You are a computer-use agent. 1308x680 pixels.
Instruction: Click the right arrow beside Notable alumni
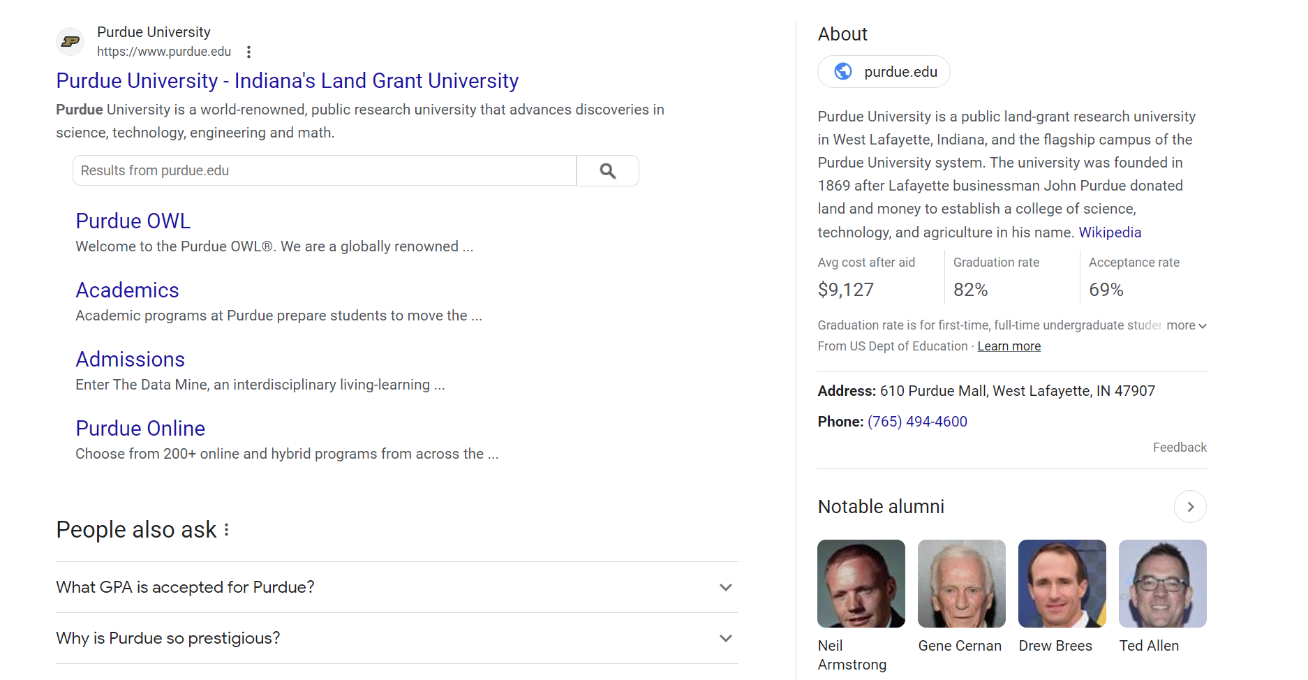tap(1190, 506)
